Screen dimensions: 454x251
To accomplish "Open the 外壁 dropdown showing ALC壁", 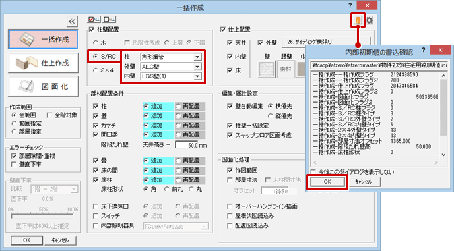I will point(170,67).
